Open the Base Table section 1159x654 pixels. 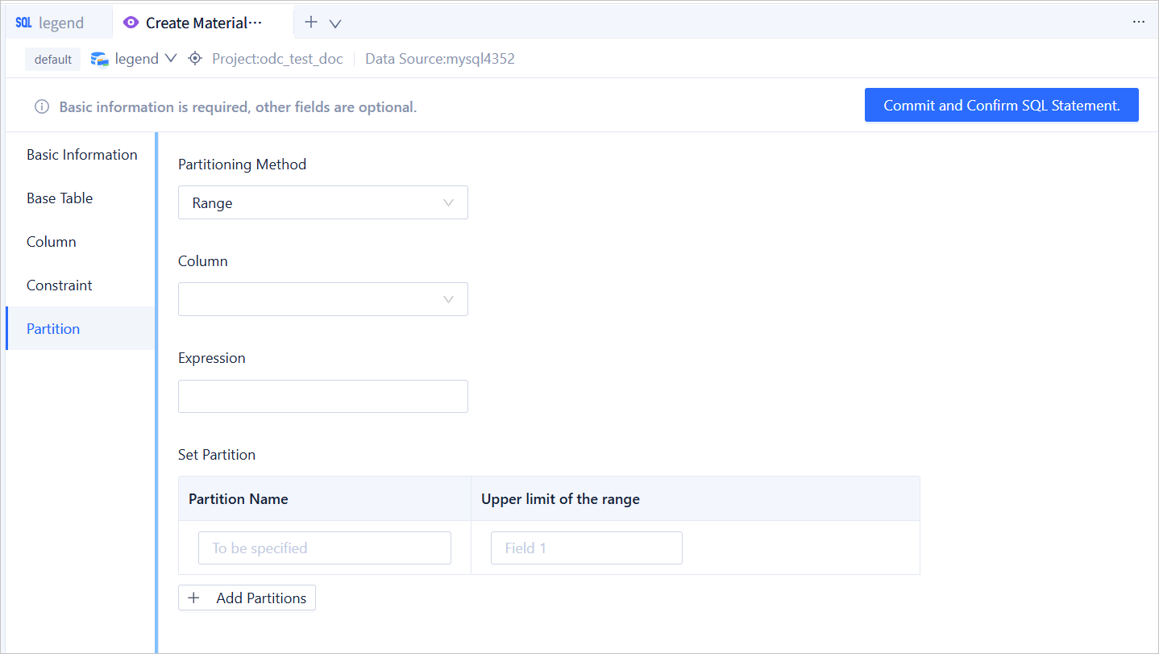60,198
